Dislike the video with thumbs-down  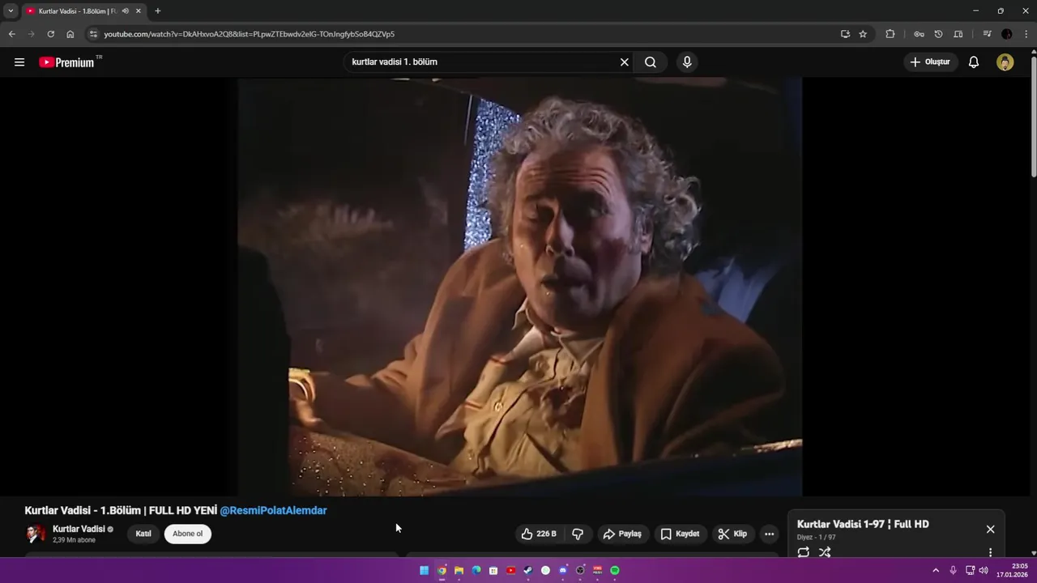coord(578,534)
